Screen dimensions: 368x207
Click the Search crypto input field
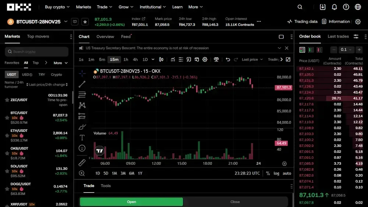36,52
